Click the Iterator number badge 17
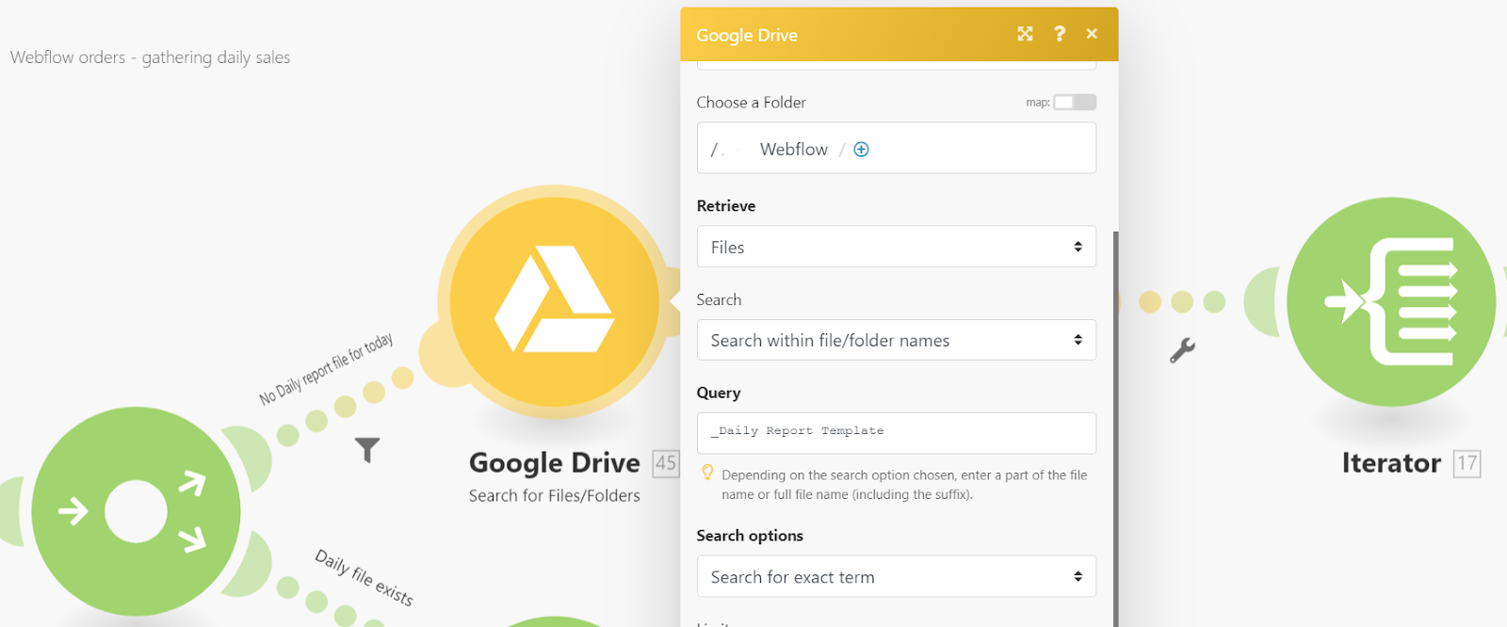This screenshot has width=1507, height=627. [x=1466, y=463]
